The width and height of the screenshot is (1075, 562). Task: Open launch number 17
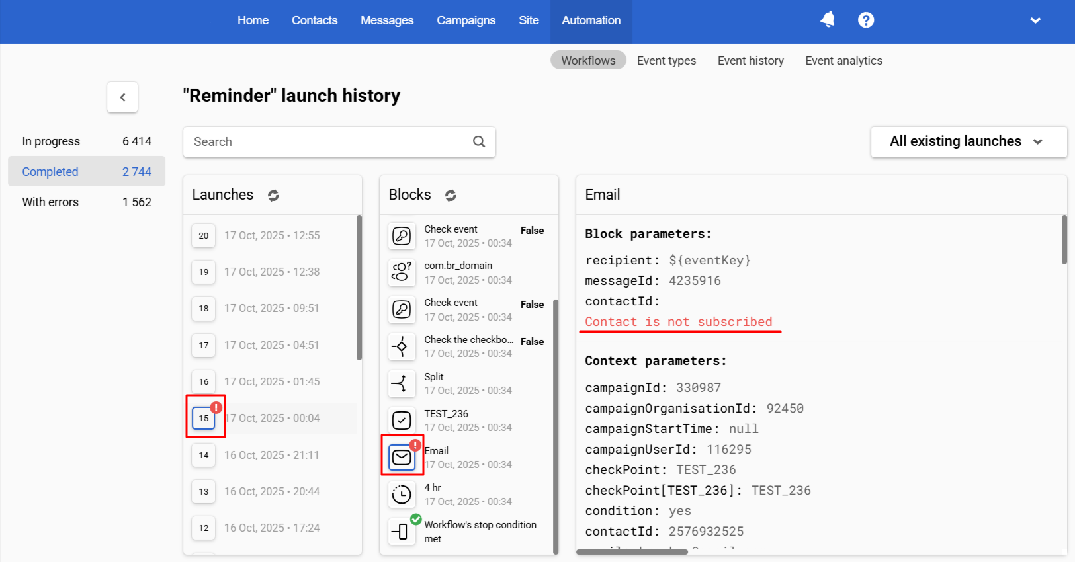click(x=204, y=345)
